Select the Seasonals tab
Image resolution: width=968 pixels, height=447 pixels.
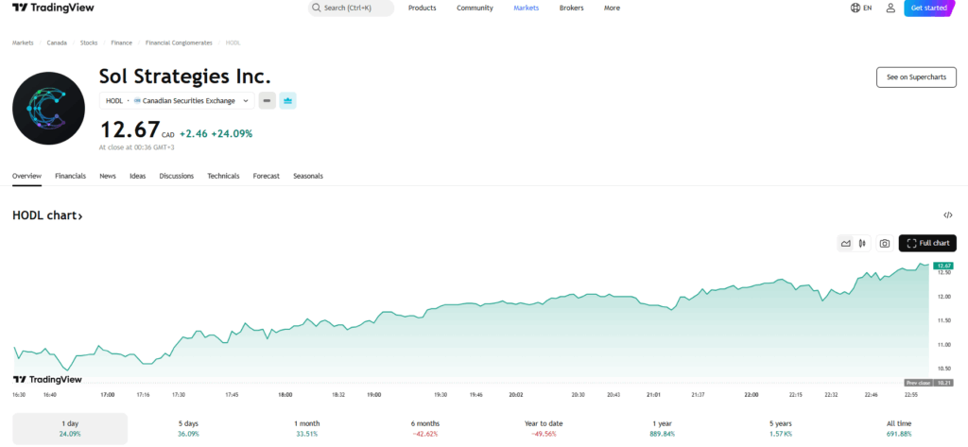coord(308,176)
